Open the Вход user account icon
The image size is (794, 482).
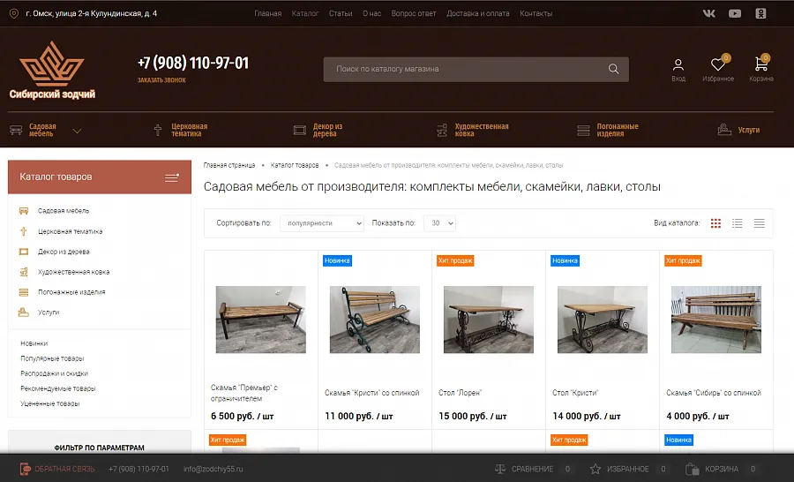[678, 64]
